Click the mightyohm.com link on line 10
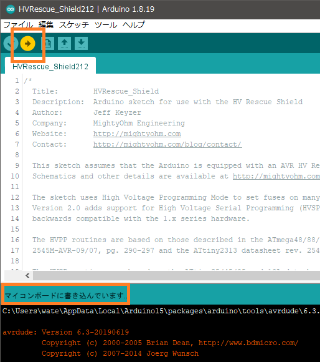 pyautogui.click(x=276, y=176)
